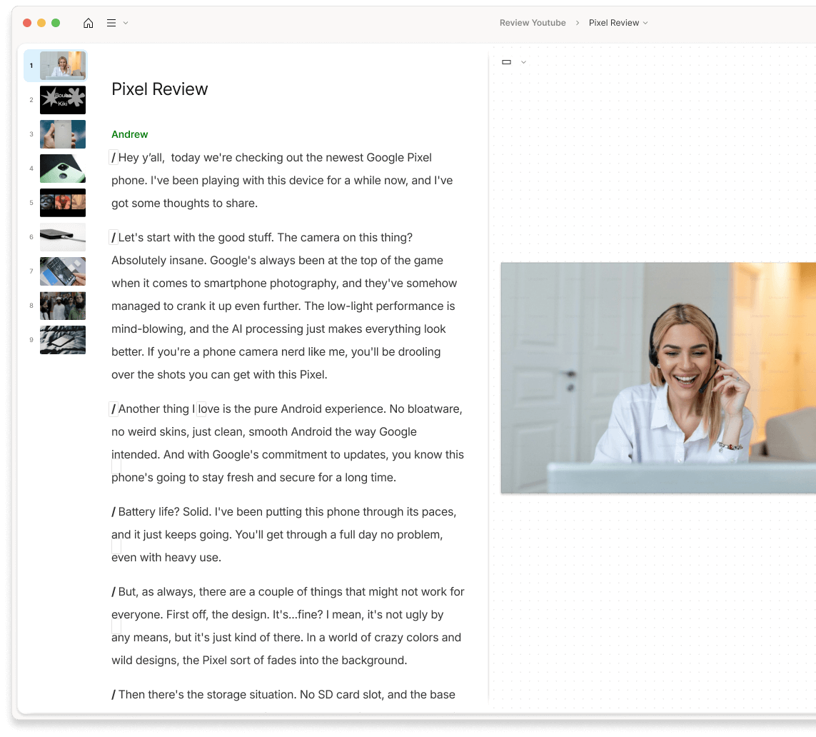Click the Pixel Review document title

click(x=159, y=89)
